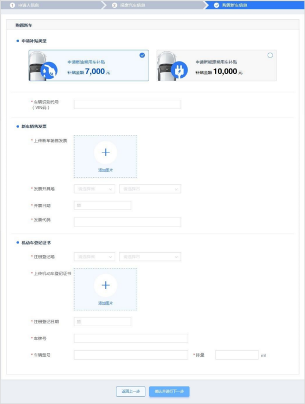This screenshot has width=305, height=404.
Task: Expand city dropdown for 发票开具地
Action: (150, 189)
